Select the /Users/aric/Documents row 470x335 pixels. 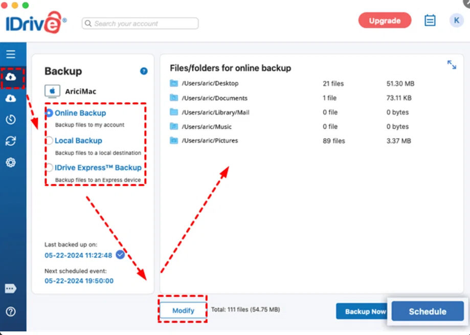coord(291,98)
